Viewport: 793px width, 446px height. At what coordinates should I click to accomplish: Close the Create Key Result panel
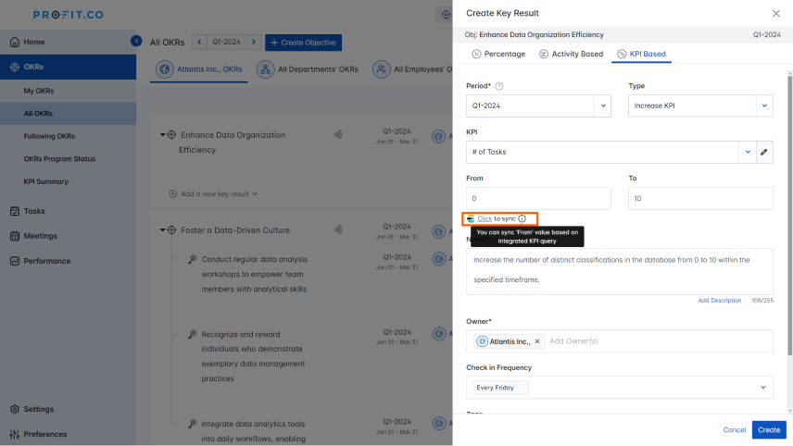pos(775,14)
